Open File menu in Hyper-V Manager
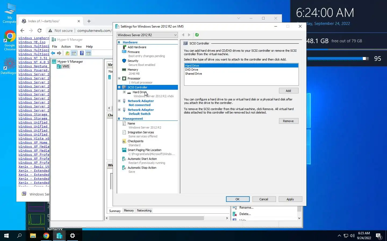The image size is (387, 241). point(55,47)
